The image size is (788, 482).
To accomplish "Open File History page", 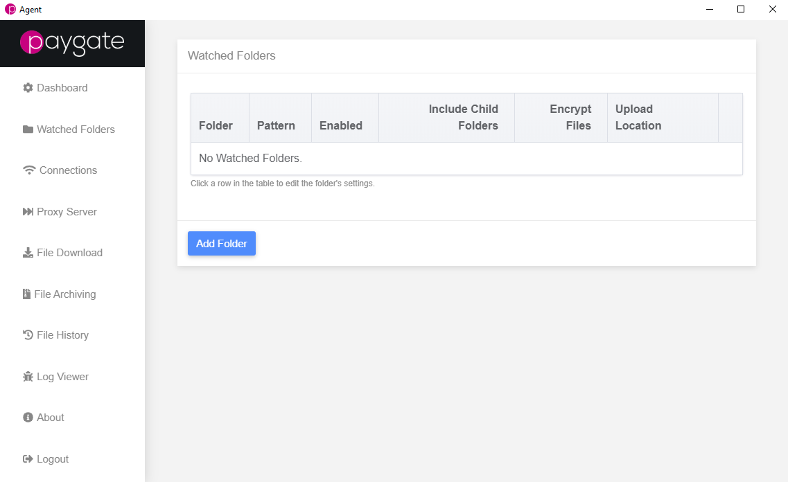I will click(55, 335).
